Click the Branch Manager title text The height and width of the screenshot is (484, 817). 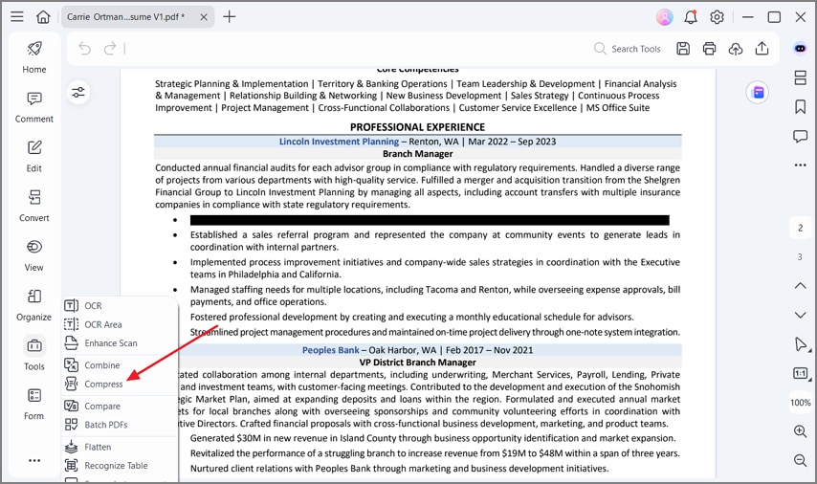point(417,154)
